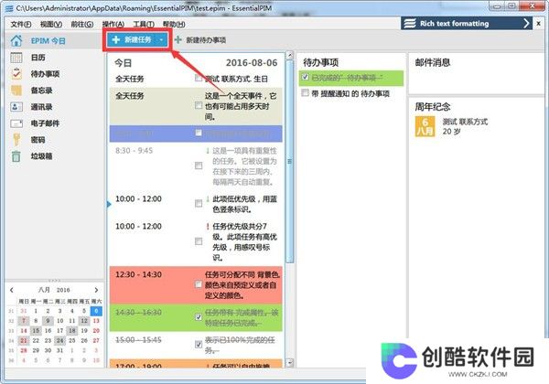Open the 视图(V) menu

pyautogui.click(x=51, y=24)
